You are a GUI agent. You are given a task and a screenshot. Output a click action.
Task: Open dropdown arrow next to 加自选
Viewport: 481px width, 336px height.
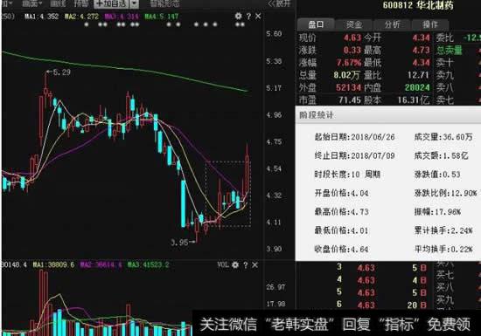[135, 3]
